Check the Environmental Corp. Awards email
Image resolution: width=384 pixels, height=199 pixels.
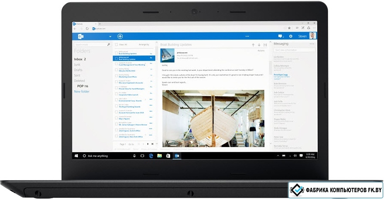(116, 100)
